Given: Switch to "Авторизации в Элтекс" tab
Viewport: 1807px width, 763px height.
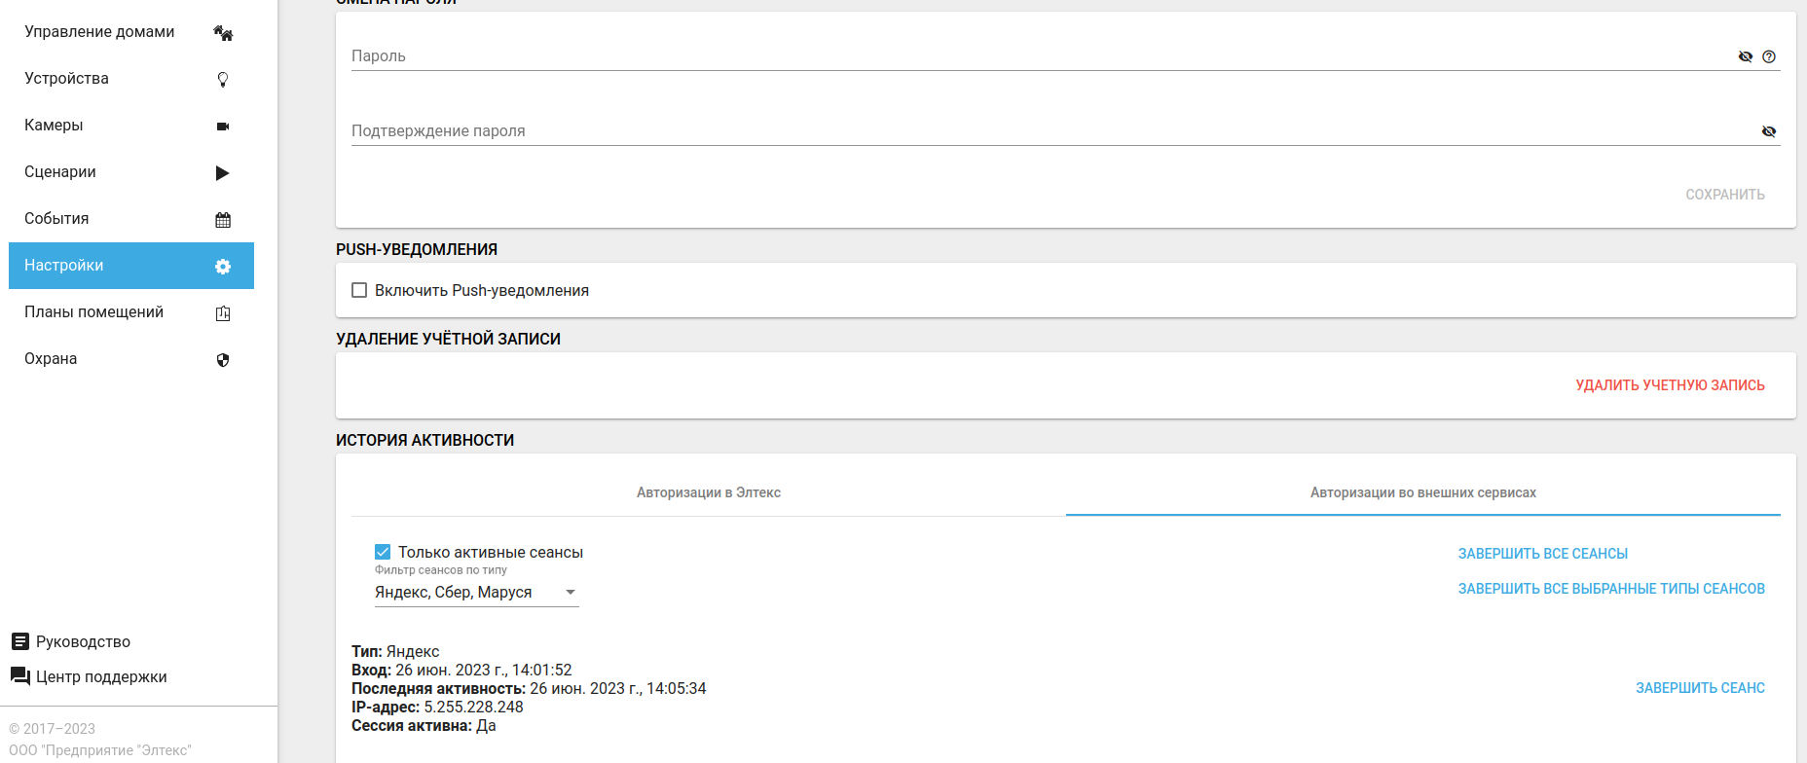Looking at the screenshot, I should [x=709, y=492].
